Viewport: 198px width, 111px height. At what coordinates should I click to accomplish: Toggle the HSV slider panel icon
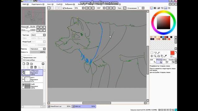(158, 8)
